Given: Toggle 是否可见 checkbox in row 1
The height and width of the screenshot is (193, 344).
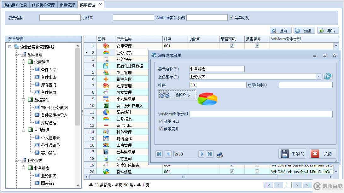Looking at the screenshot, I should pos(232,46).
